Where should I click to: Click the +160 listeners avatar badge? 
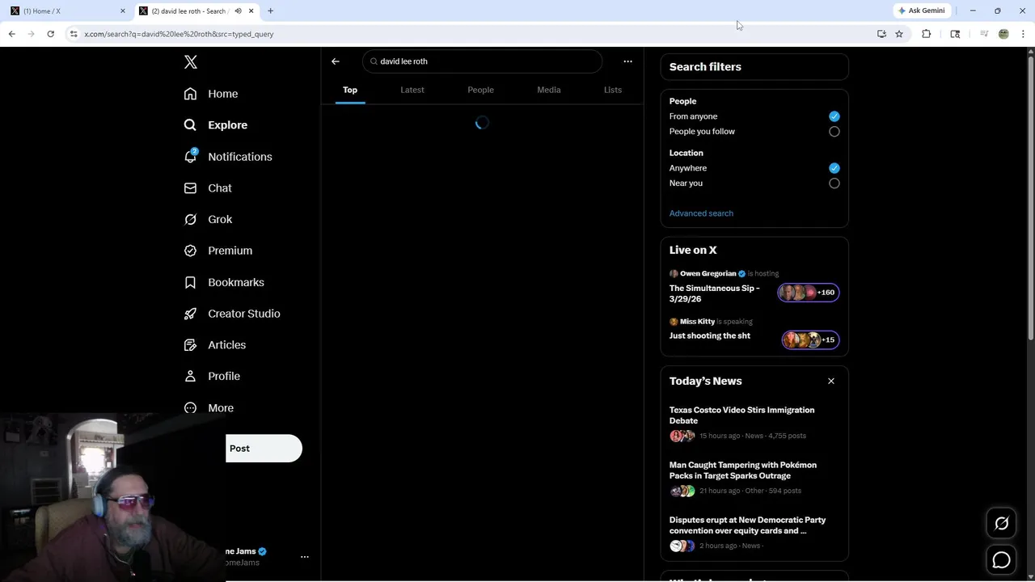[809, 293]
